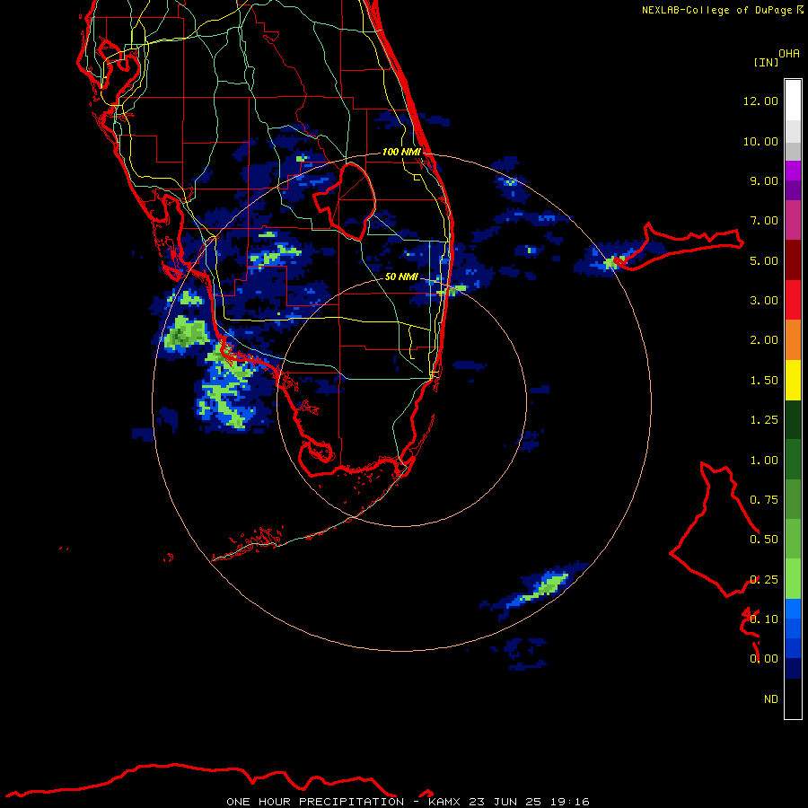This screenshot has width=808, height=808.
Task: Click the 100 NMI range ring label
Action: (x=401, y=152)
